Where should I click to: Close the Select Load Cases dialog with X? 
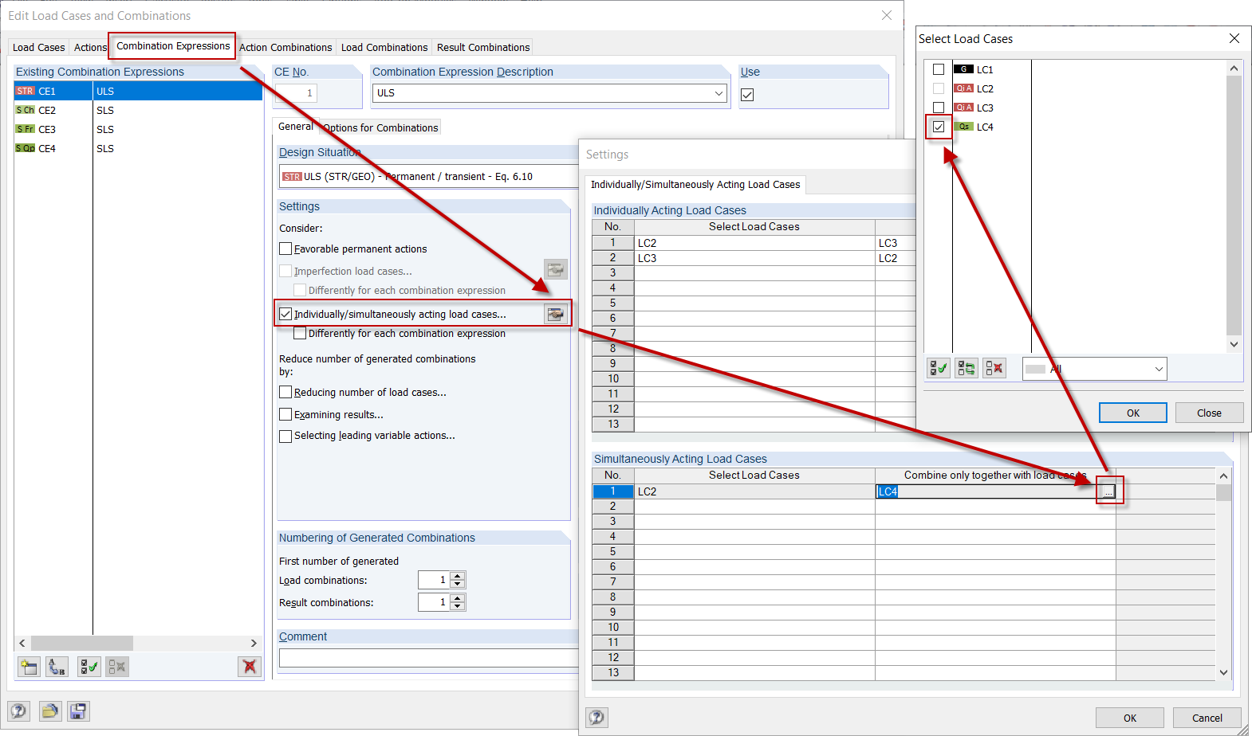(x=1234, y=38)
